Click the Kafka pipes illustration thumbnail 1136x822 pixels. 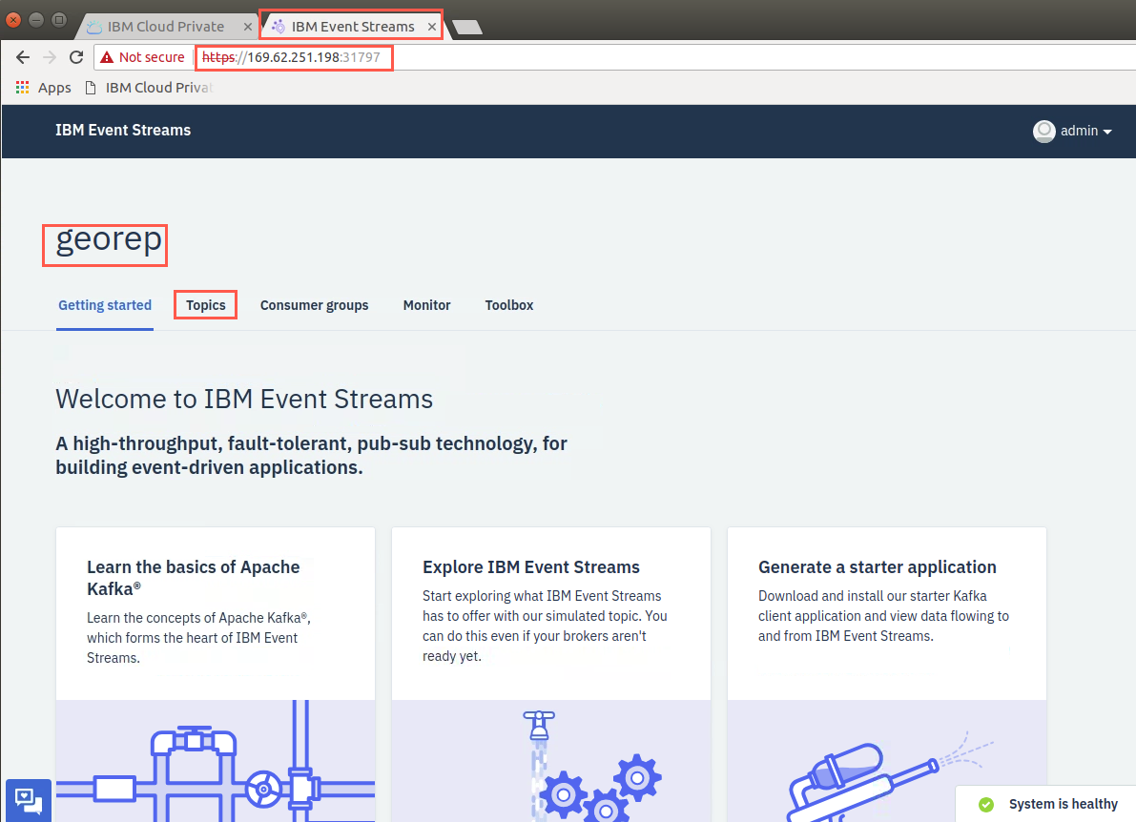pos(216,760)
